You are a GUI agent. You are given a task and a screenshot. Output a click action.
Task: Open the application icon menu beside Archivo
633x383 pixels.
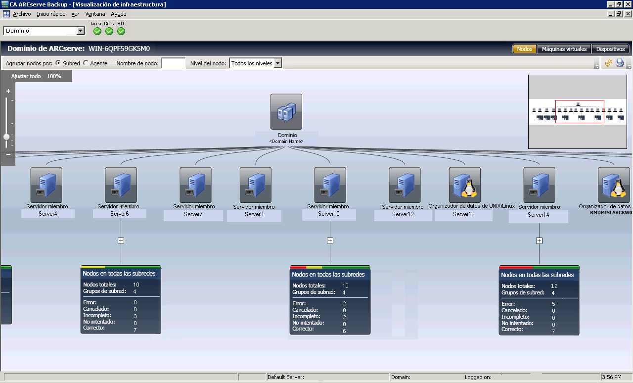6,14
